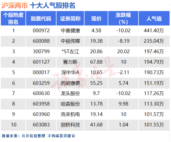Select stock code 603259
This screenshot has height=142, width=171.
point(41,83)
